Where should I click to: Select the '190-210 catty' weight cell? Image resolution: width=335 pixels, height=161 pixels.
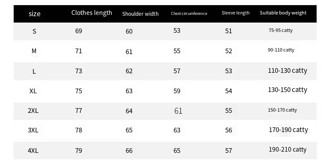(x=288, y=149)
